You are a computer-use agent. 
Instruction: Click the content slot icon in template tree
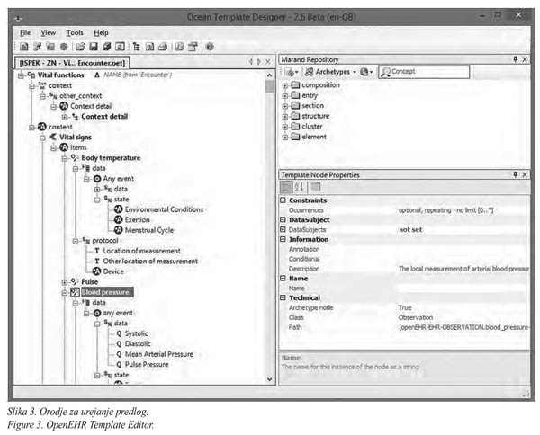coord(42,127)
